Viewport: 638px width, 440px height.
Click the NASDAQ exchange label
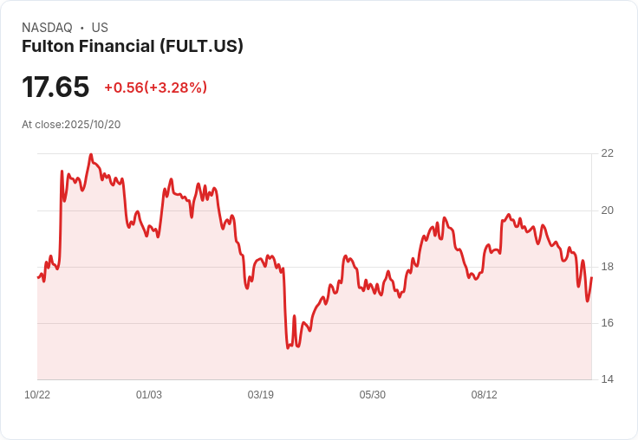[47, 28]
